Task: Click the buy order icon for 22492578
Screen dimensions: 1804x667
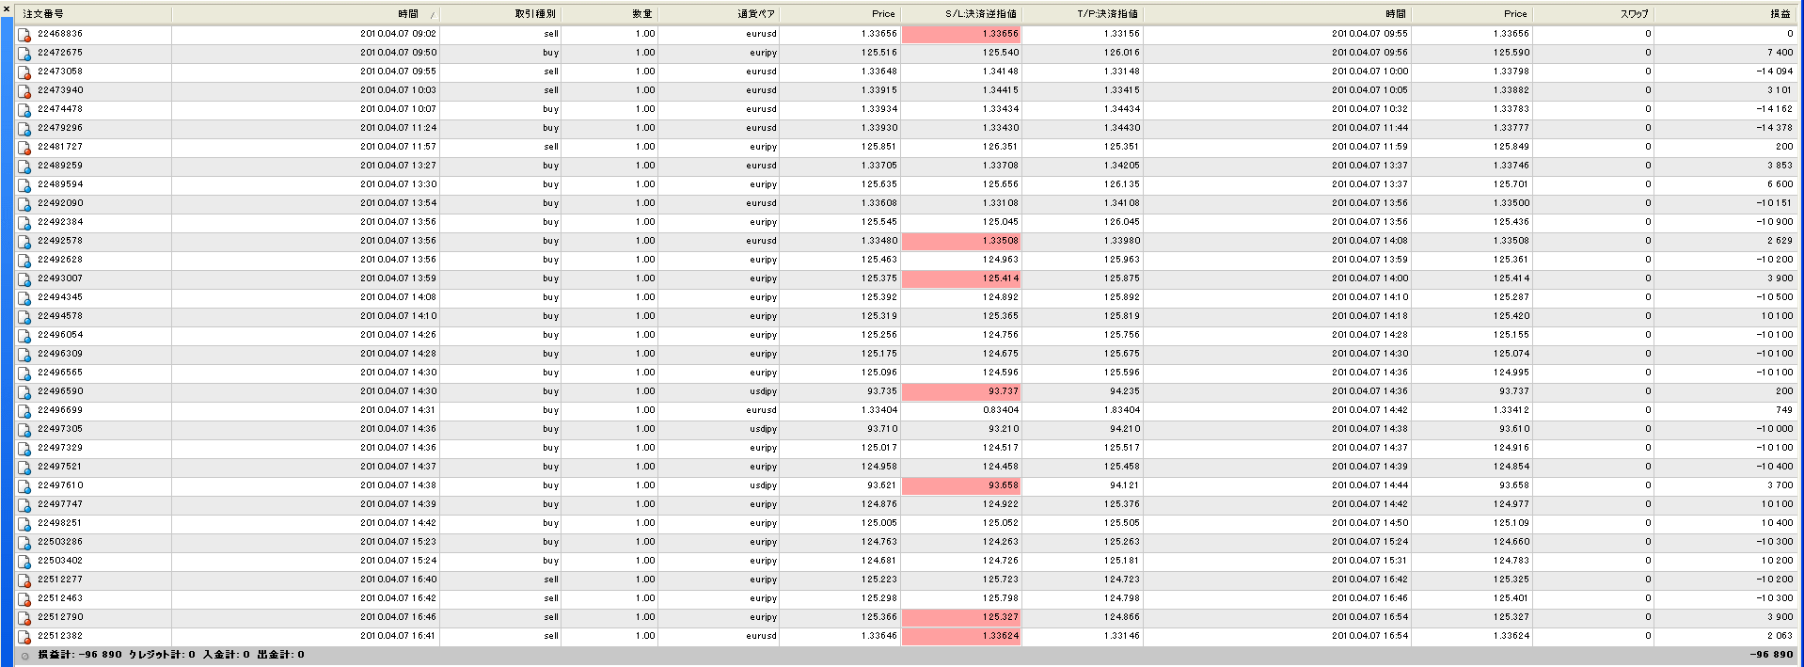Action: (x=24, y=242)
